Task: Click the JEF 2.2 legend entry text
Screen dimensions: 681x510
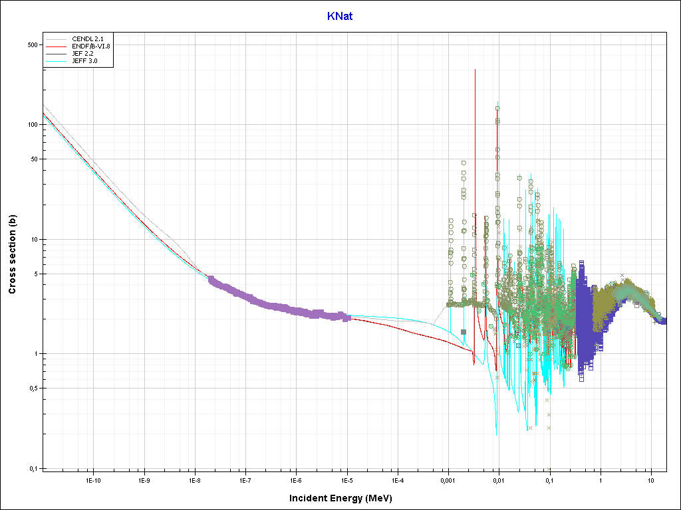Action: click(x=82, y=53)
